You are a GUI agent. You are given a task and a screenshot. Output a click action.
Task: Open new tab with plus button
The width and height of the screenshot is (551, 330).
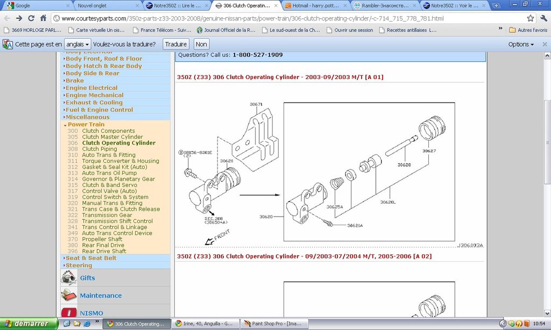[x=496, y=5]
